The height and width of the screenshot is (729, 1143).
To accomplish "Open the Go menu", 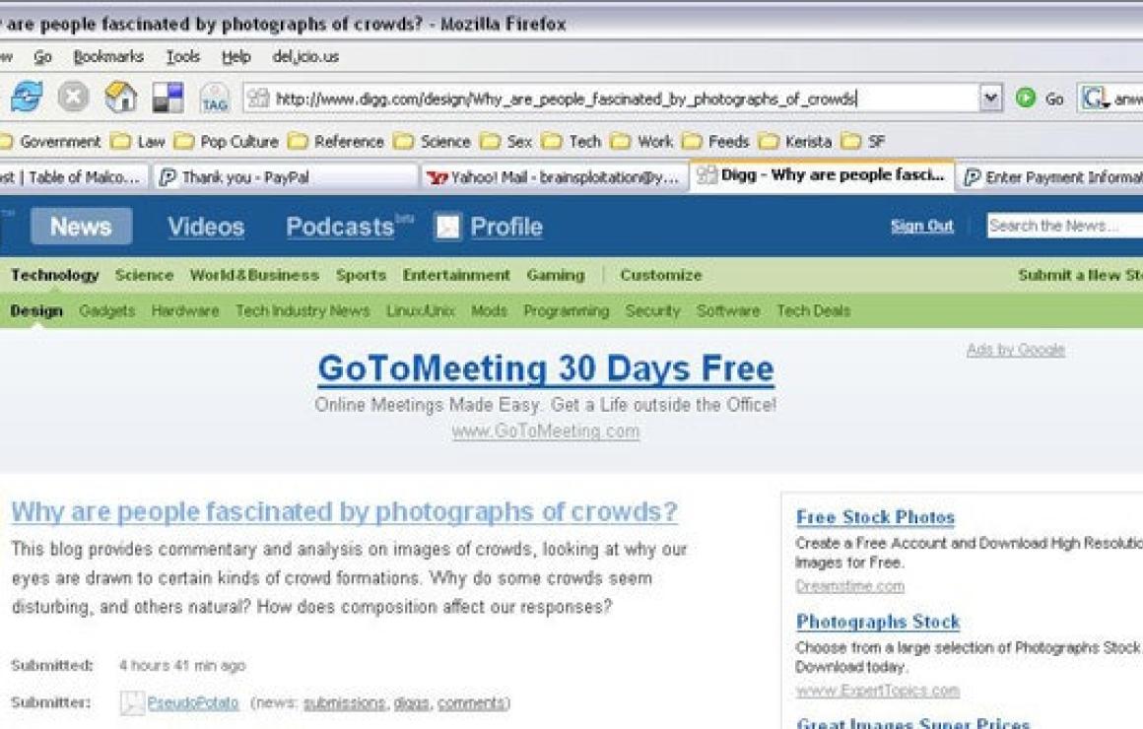I will 43,57.
